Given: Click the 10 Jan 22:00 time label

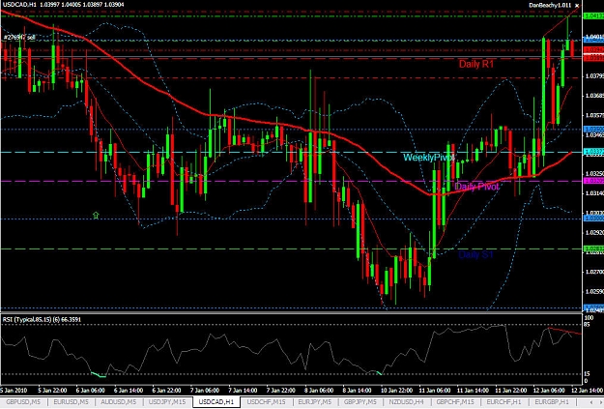Looking at the screenshot, I should click(x=396, y=390).
